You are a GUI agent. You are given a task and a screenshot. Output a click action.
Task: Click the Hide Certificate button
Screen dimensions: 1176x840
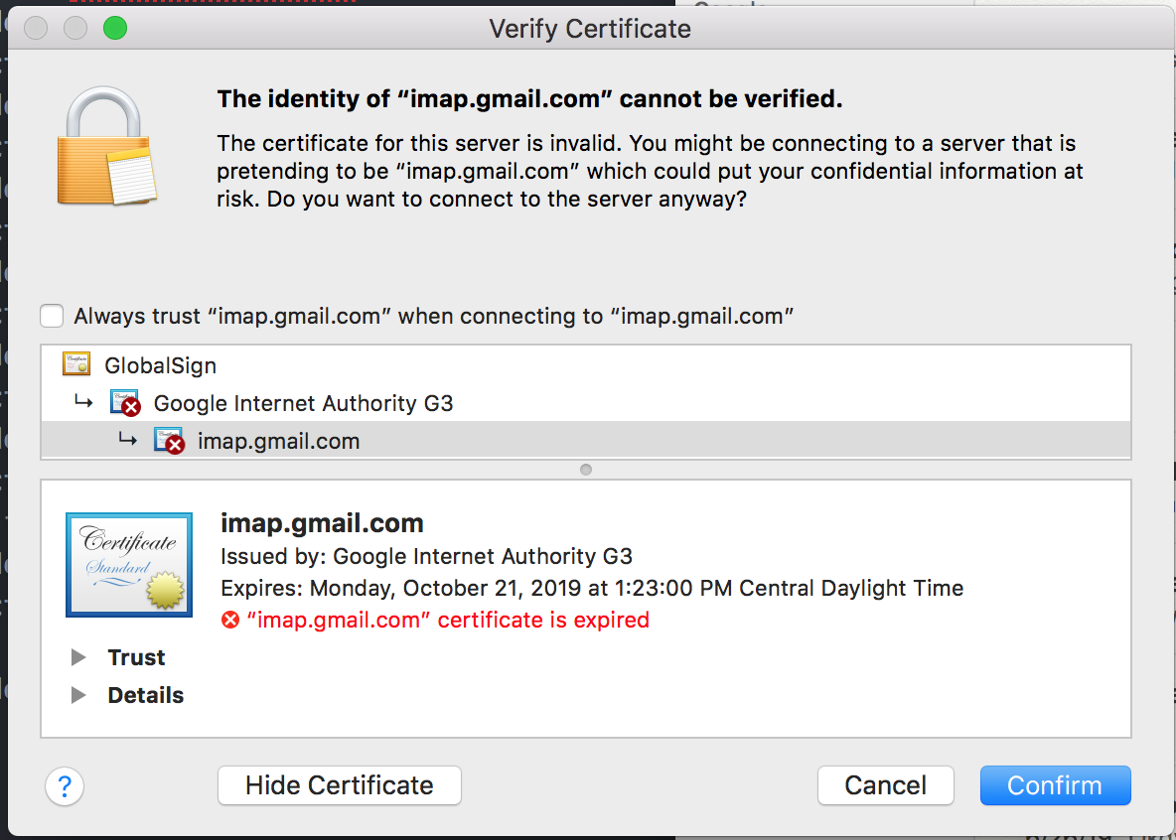tap(340, 785)
